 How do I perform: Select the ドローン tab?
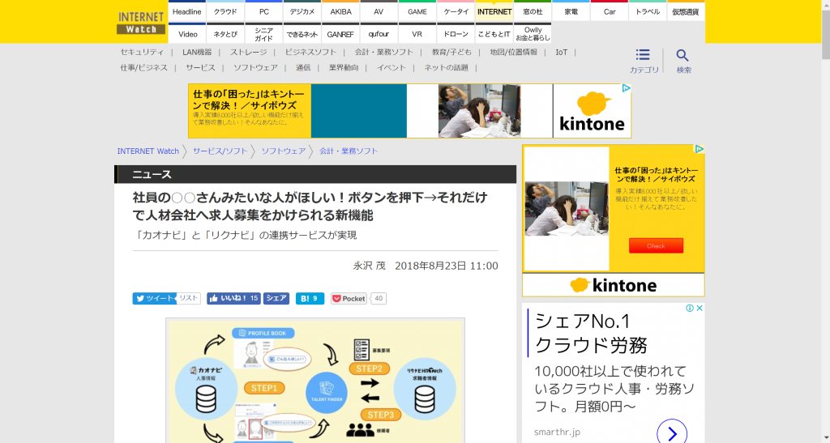pos(456,34)
